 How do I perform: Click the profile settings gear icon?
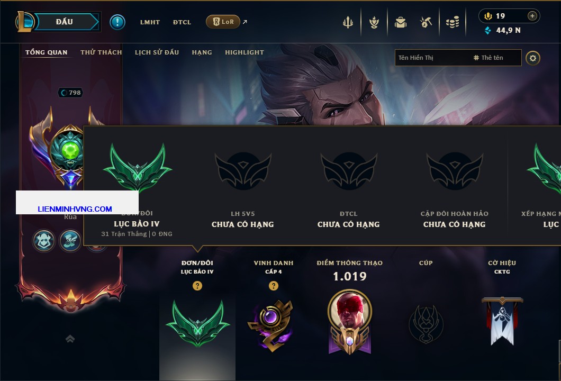click(x=533, y=58)
